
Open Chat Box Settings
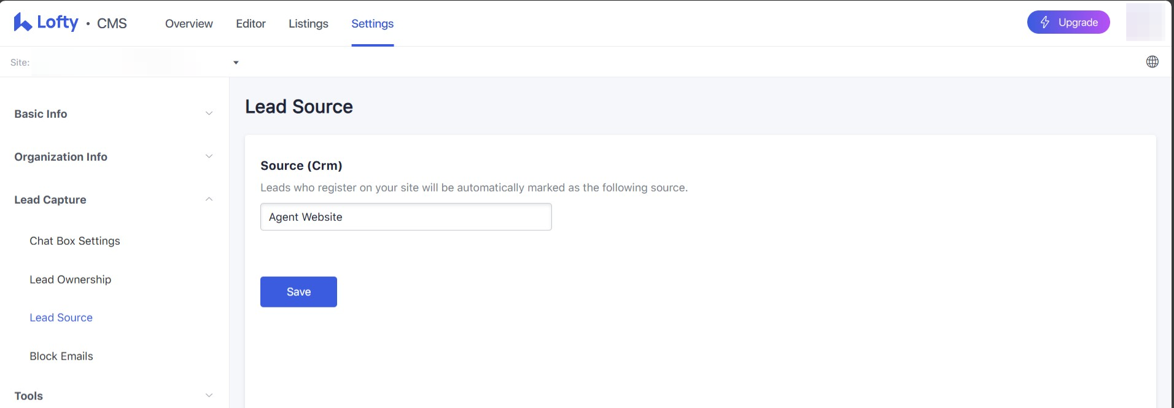tap(75, 241)
